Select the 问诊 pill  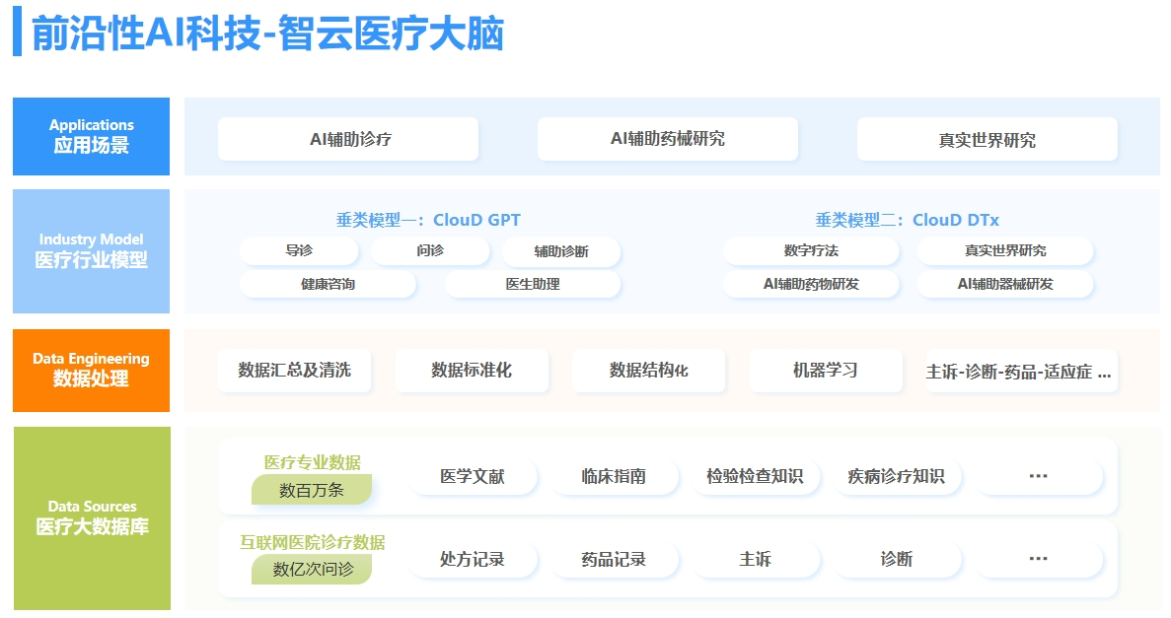430,250
